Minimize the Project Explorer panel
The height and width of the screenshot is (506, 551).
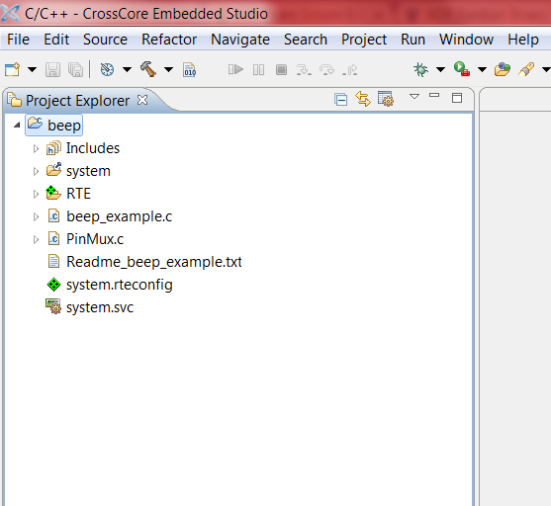pyautogui.click(x=434, y=95)
